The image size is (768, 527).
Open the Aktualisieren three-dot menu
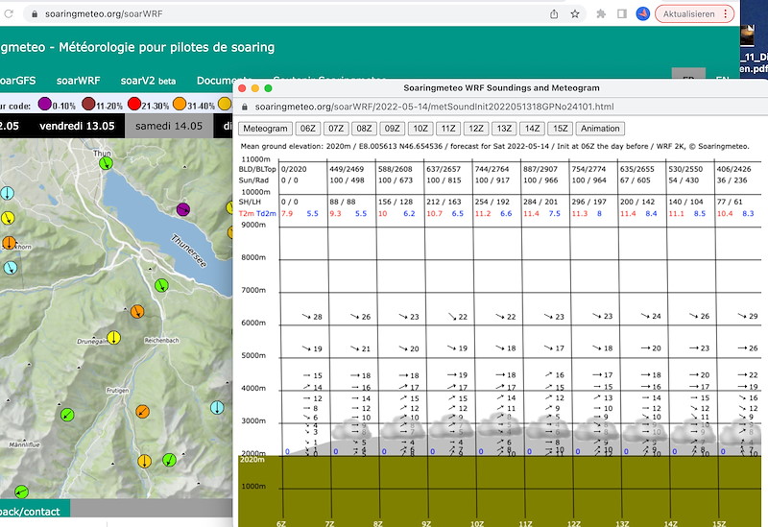click(726, 14)
